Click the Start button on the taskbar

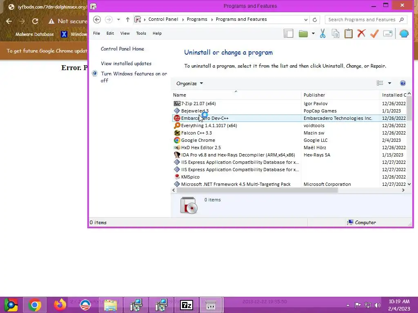(x=11, y=305)
